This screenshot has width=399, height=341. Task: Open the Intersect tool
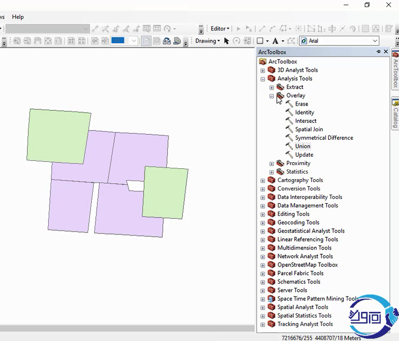[306, 121]
